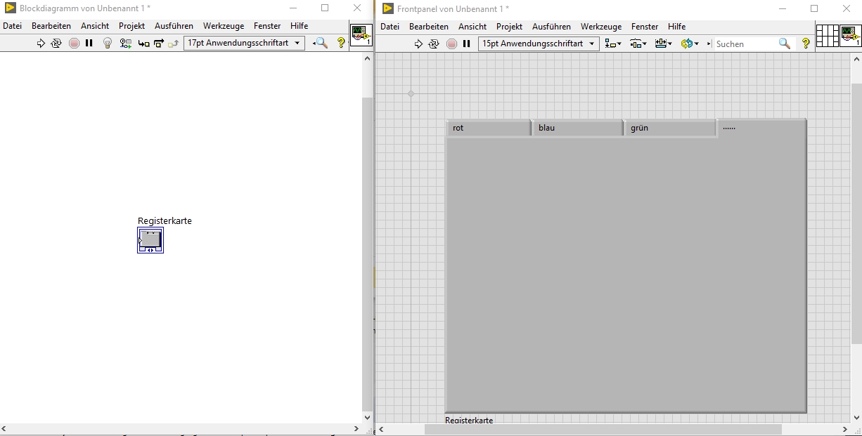
Task: Open Ausführen menu in Blockdiagramm window
Action: tap(174, 26)
